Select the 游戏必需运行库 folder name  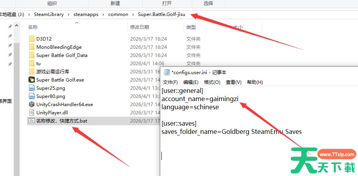point(52,72)
